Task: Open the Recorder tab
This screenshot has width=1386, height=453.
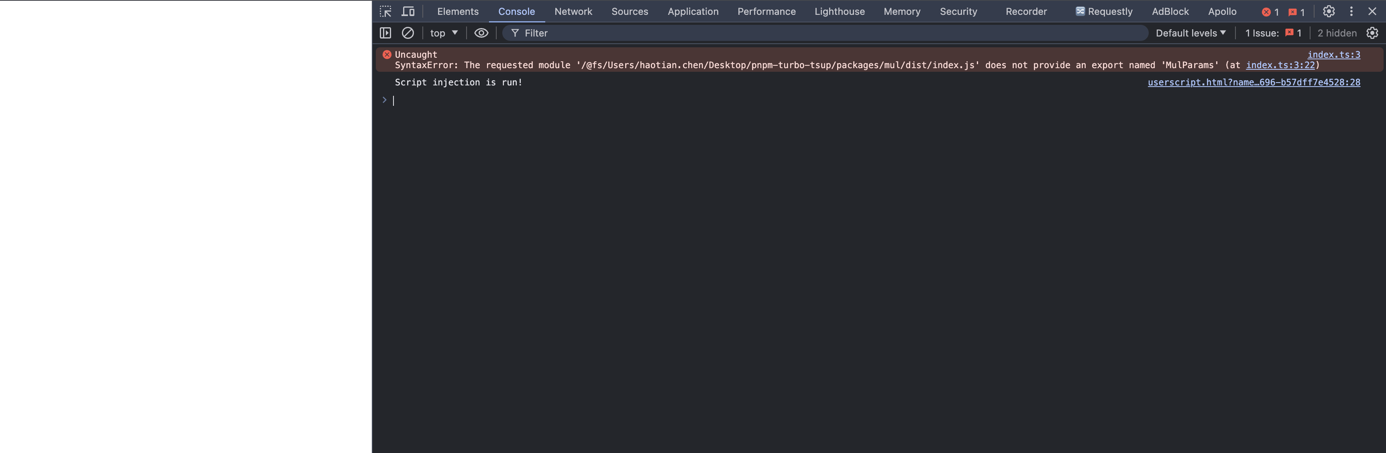Action: point(1026,11)
